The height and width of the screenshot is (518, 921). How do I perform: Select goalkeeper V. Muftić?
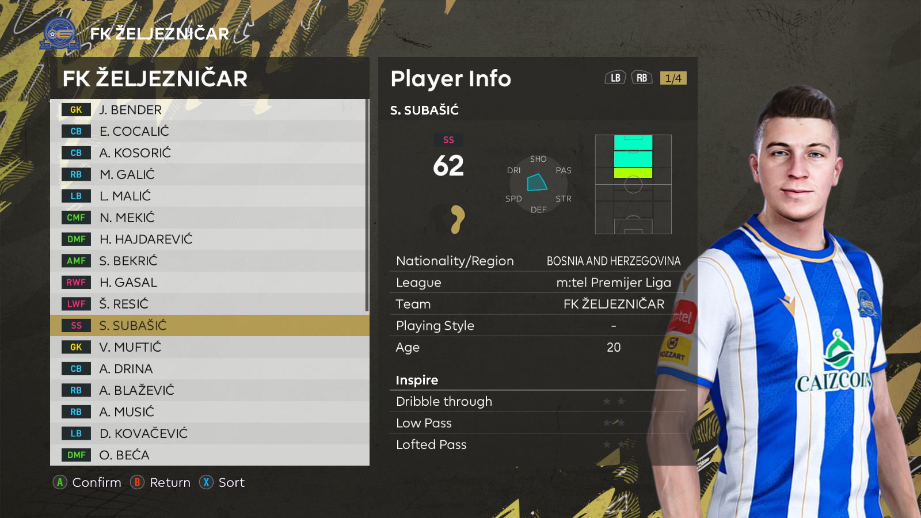tap(210, 347)
